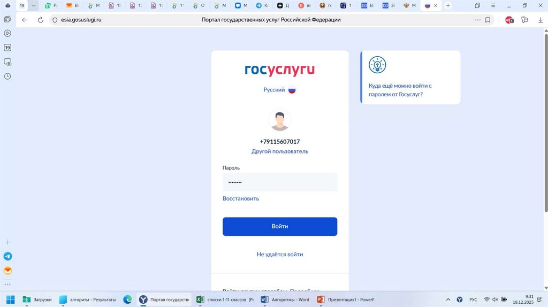Open the sidebar panels icon at top left
Image resolution: width=548 pixels, height=307 pixels.
pos(7,19)
